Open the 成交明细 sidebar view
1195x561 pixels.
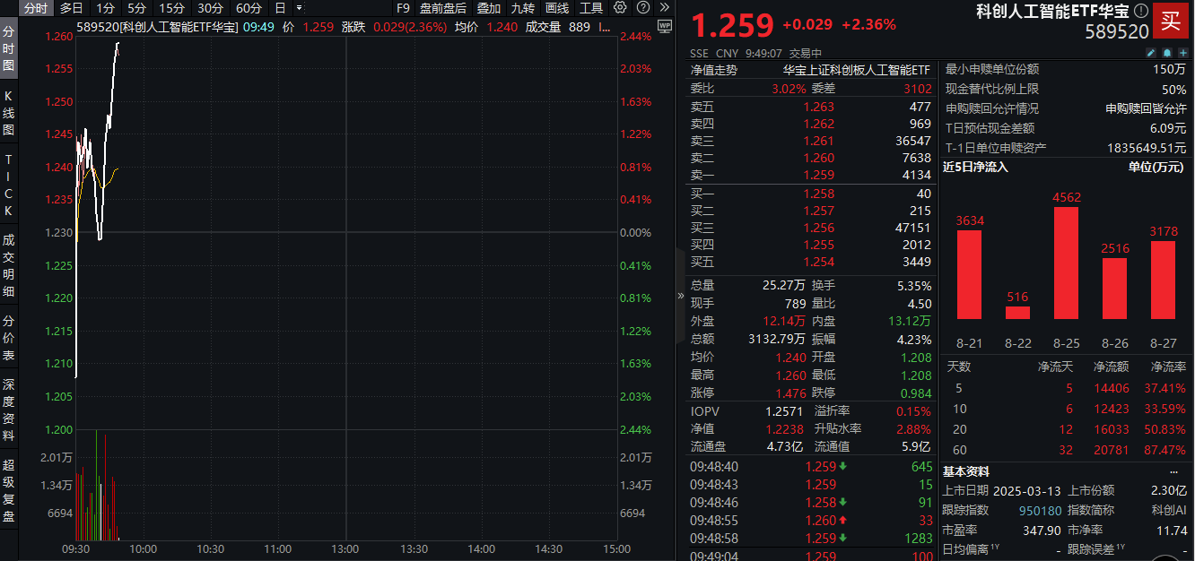pyautogui.click(x=8, y=266)
